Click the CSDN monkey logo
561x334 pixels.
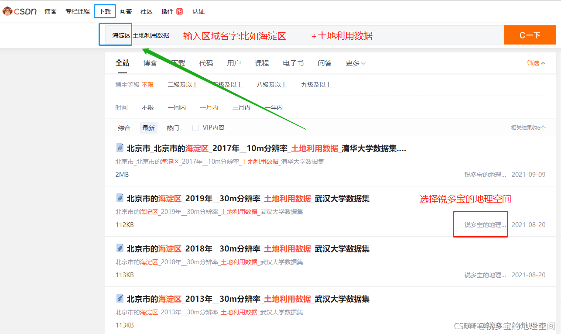click(x=8, y=11)
